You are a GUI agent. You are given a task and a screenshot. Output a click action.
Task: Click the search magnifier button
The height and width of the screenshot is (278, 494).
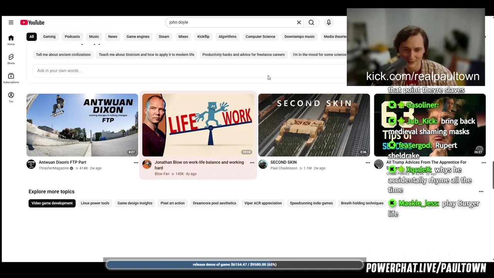[311, 22]
